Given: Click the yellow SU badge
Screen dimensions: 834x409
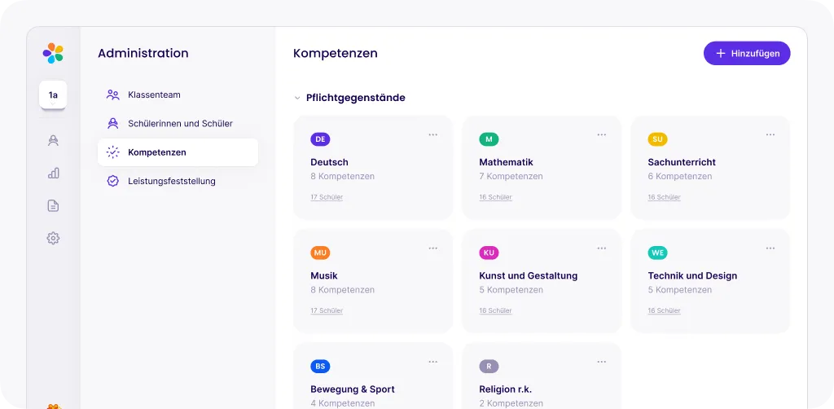Looking at the screenshot, I should pyautogui.click(x=657, y=139).
